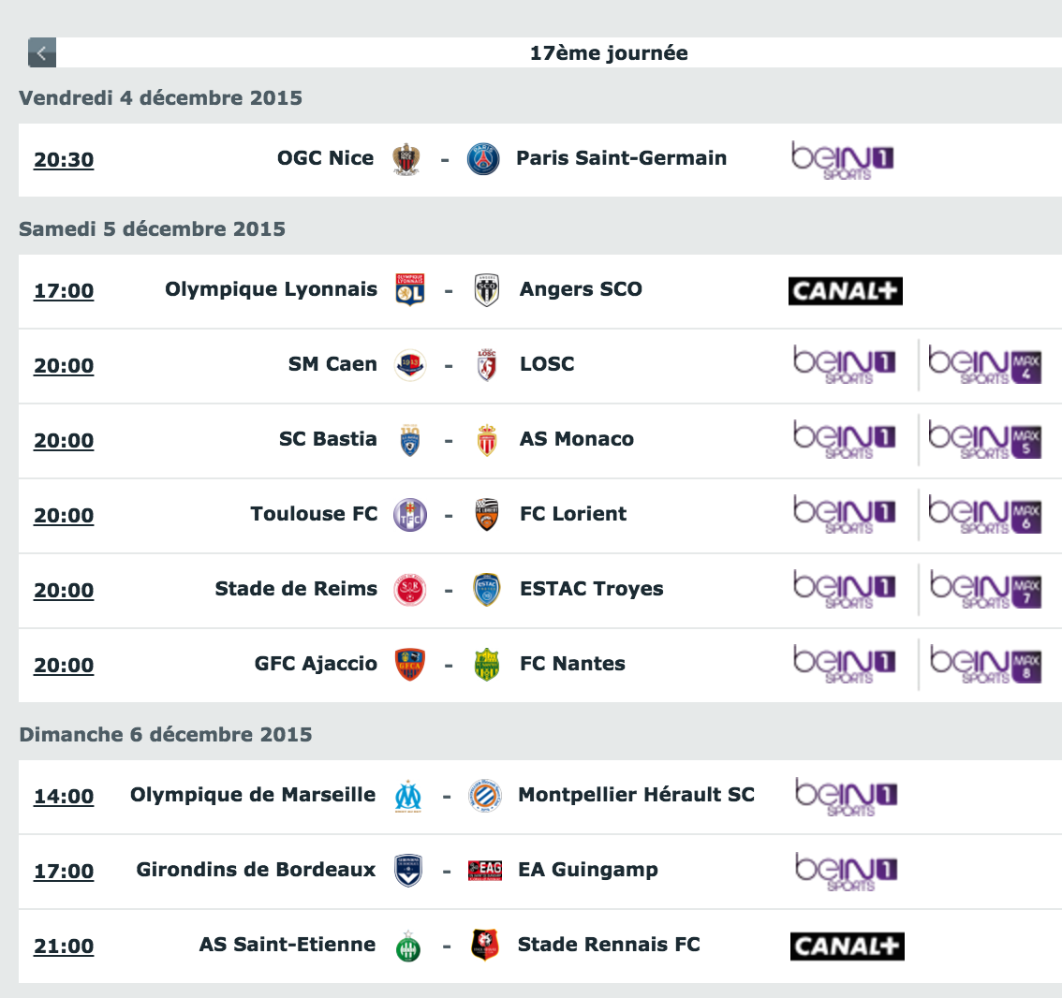Click the Montpellier Hérault SC team name
The width and height of the screenshot is (1062, 998).
(x=636, y=795)
